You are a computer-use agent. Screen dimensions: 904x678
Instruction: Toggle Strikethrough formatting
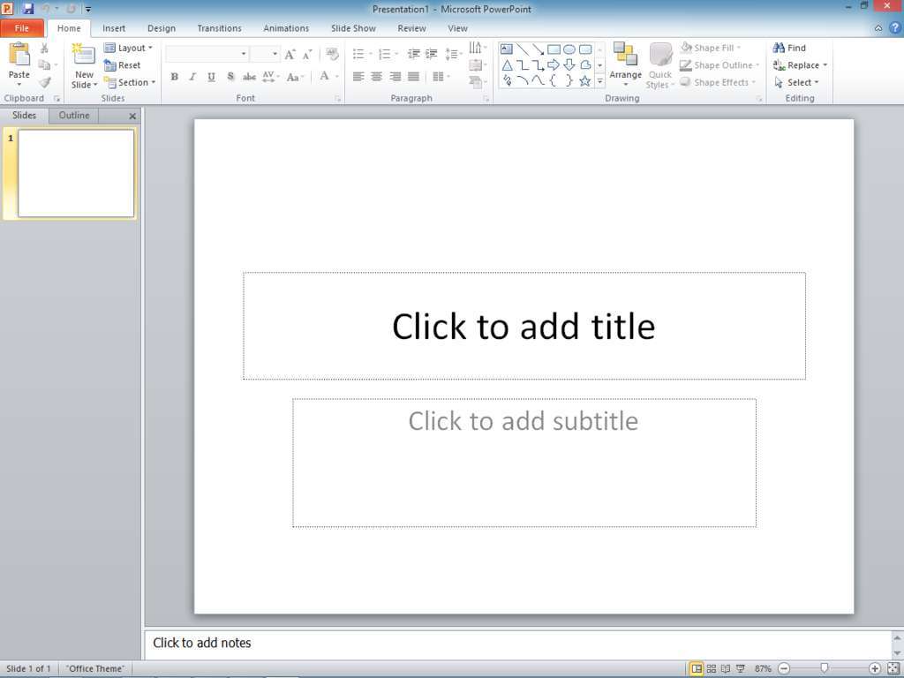[x=249, y=77]
